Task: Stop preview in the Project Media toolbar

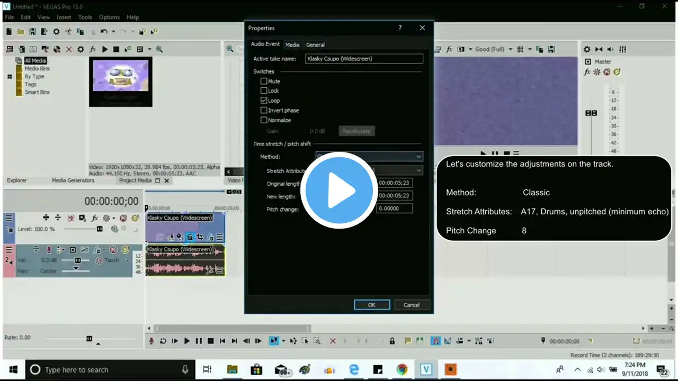Action: (116, 49)
